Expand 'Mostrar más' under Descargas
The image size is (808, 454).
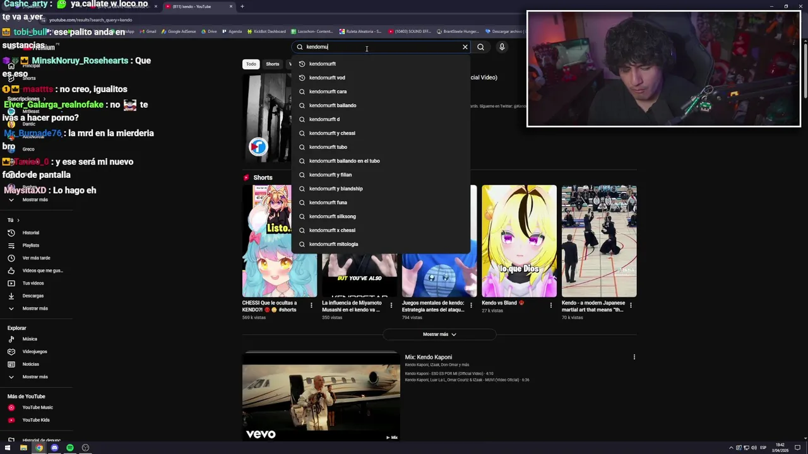pyautogui.click(x=35, y=308)
